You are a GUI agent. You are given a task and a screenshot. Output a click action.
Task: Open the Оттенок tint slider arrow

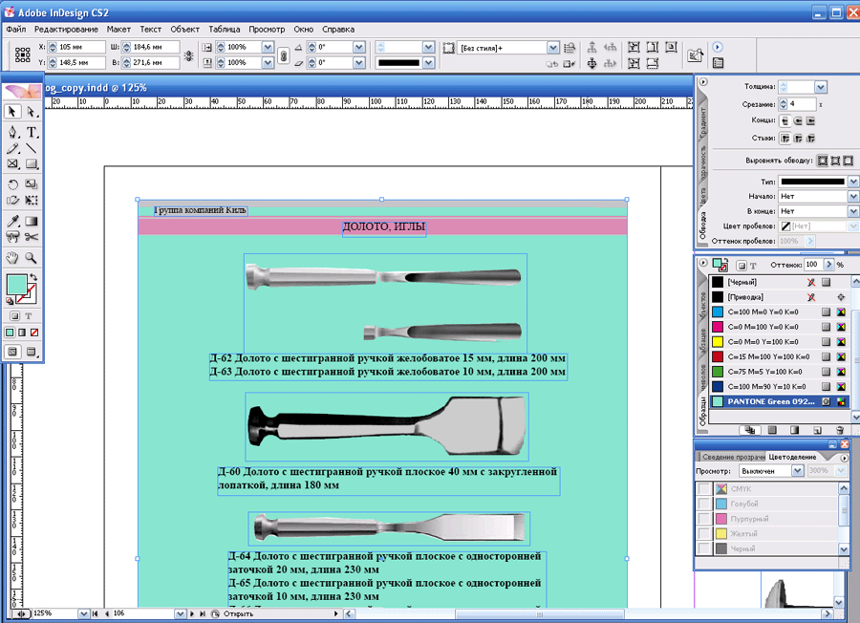pos(828,265)
